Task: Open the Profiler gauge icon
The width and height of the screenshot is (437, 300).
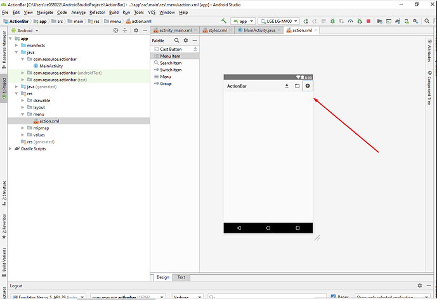Action: pos(351,21)
